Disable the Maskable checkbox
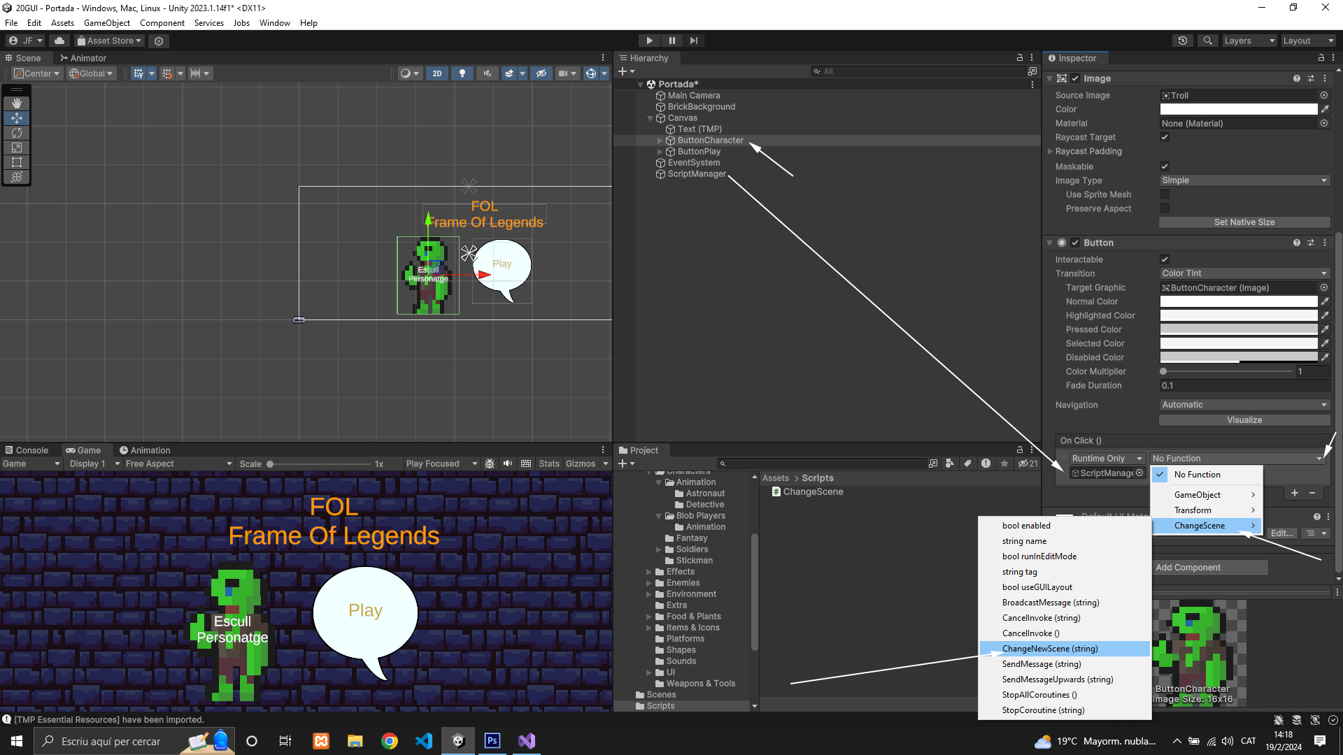The height and width of the screenshot is (755, 1343). click(x=1165, y=166)
